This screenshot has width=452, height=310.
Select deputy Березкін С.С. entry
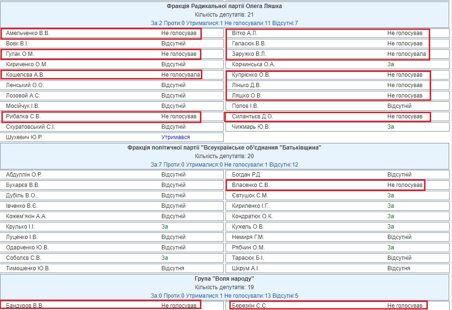[x=249, y=306]
